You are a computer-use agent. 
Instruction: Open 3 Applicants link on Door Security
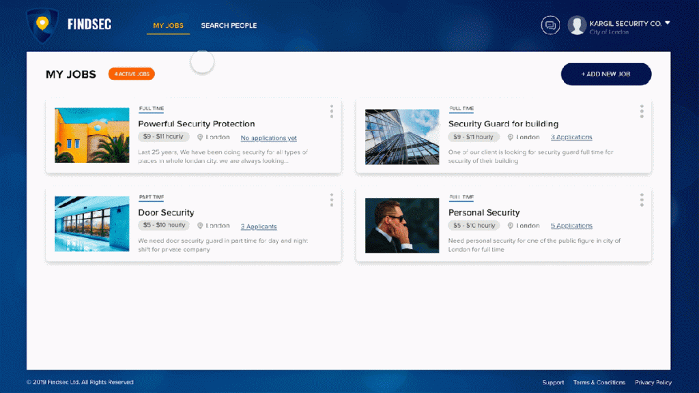click(259, 227)
